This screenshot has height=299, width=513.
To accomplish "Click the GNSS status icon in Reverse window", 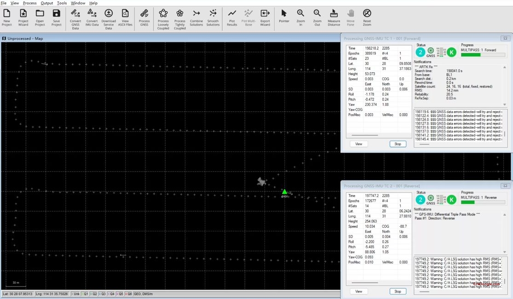I will tap(431, 200).
